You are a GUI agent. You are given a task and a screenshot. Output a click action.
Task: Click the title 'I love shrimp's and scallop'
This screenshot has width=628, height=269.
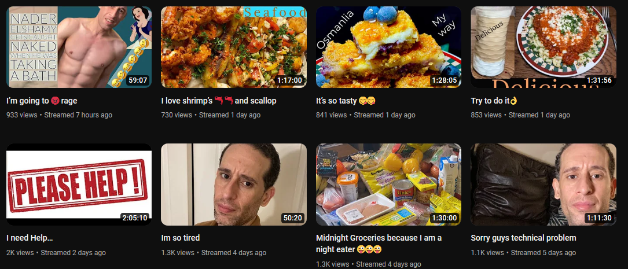click(219, 101)
